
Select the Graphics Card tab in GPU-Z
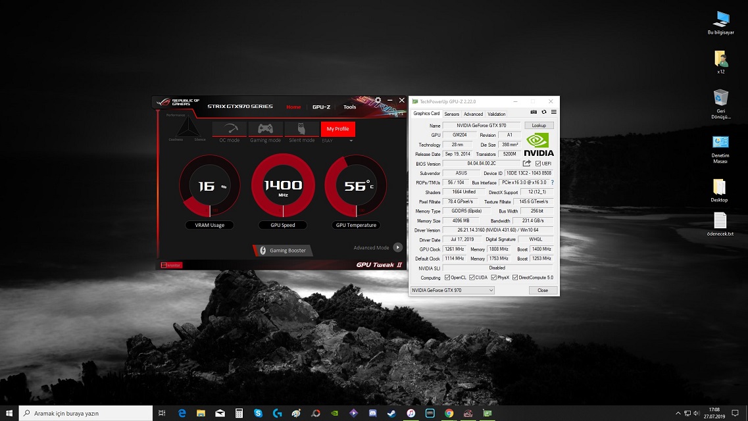coord(426,114)
